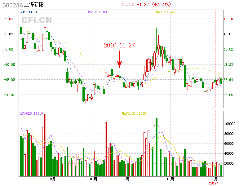Click the +5.0% percent axis label
The width and height of the screenshot is (248, 186).
[9, 19]
